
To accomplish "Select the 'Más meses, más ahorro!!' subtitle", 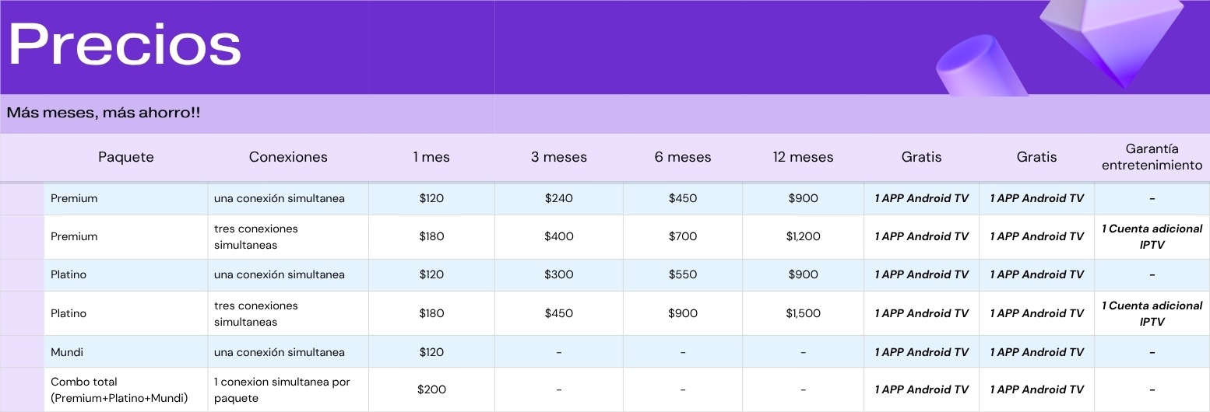I will 104,113.
